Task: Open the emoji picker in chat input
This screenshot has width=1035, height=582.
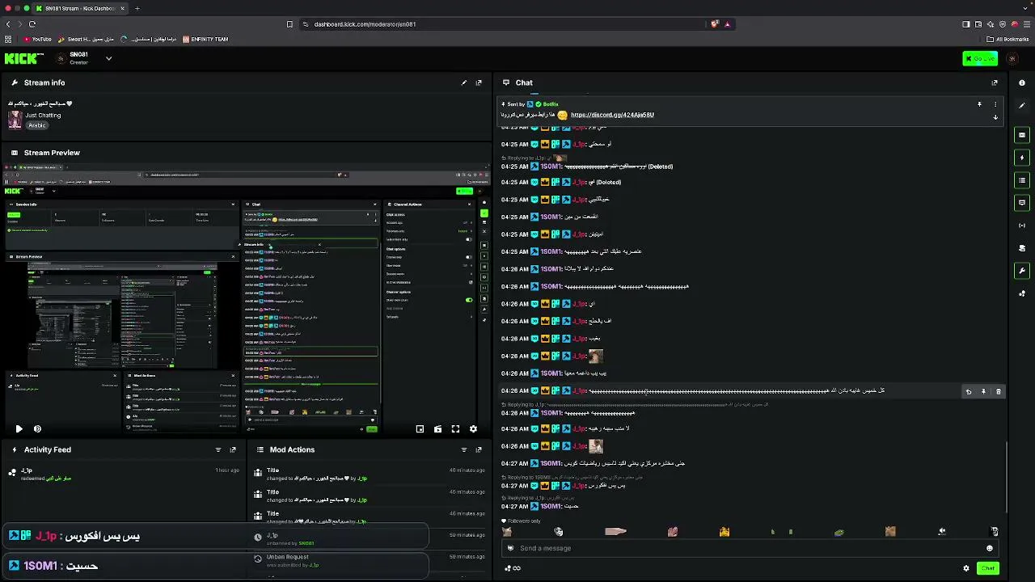Action: 989,548
